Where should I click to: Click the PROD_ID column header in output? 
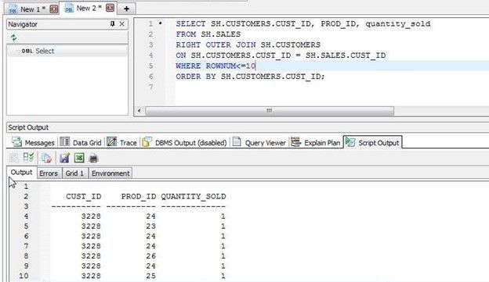(x=139, y=197)
